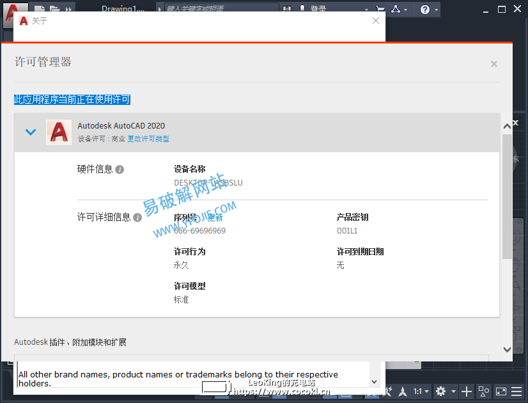This screenshot has width=528, height=403.
Task: Click the 无 expiration date value
Action: click(341, 265)
